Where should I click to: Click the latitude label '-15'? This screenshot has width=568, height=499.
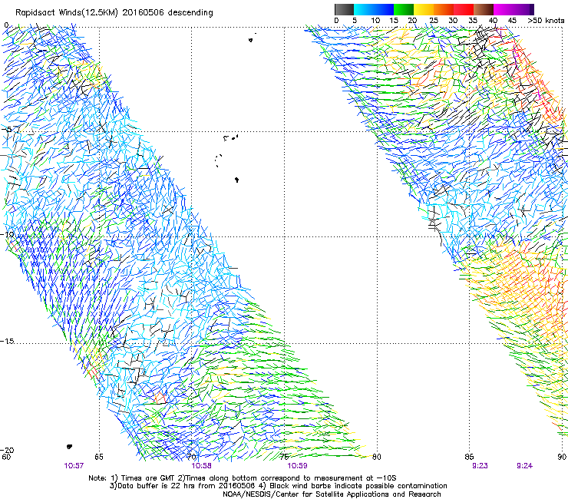tap(7, 341)
